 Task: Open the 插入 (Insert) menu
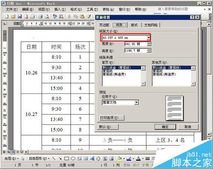point(60,9)
